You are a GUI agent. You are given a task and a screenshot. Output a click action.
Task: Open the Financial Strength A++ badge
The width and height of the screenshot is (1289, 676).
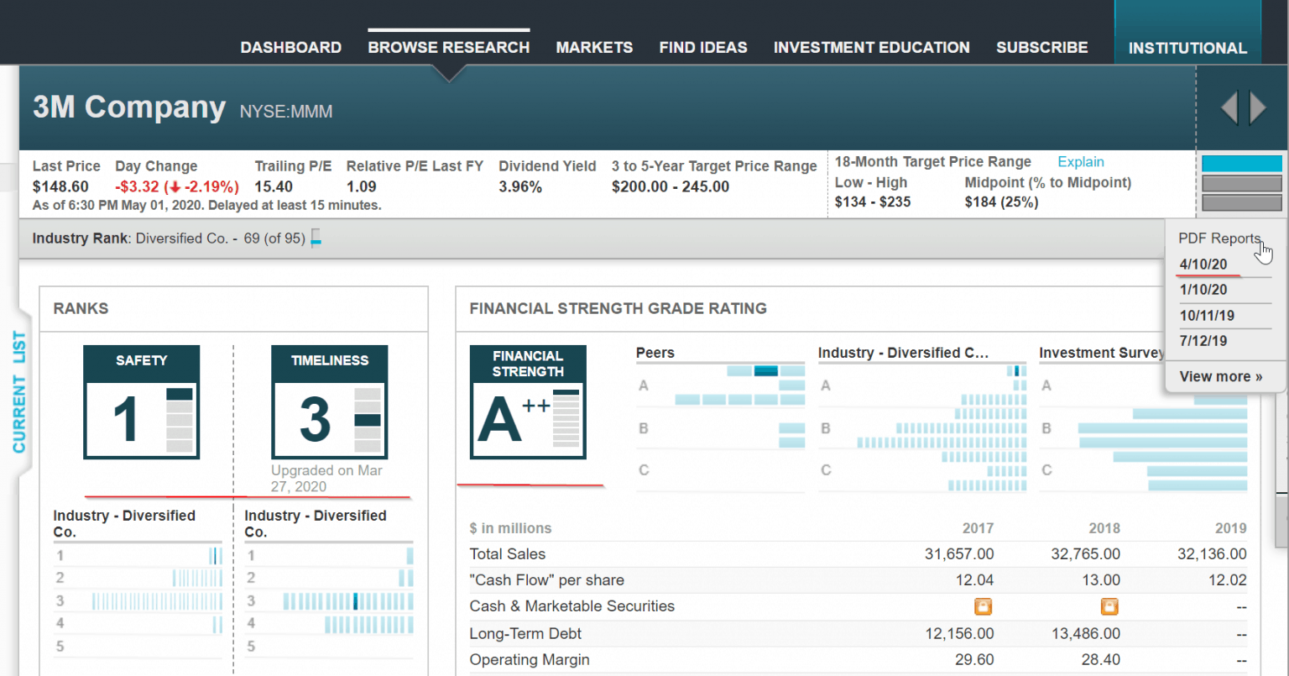[x=529, y=402]
